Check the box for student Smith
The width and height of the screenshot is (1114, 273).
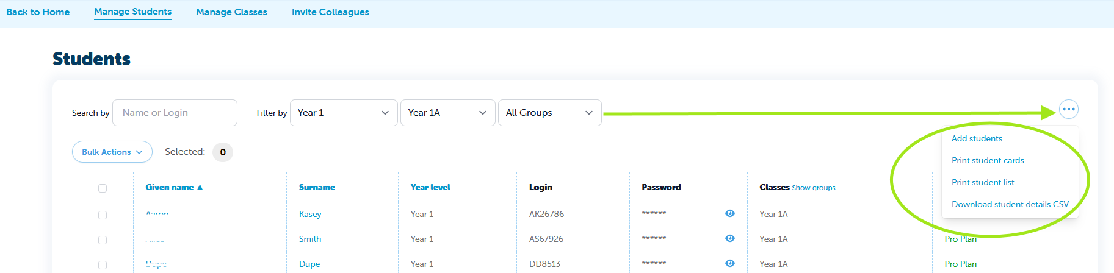click(x=103, y=240)
